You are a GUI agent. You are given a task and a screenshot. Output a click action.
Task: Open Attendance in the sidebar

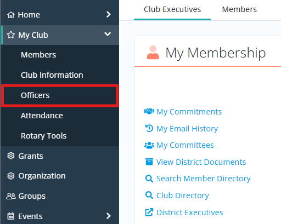(x=60, y=116)
